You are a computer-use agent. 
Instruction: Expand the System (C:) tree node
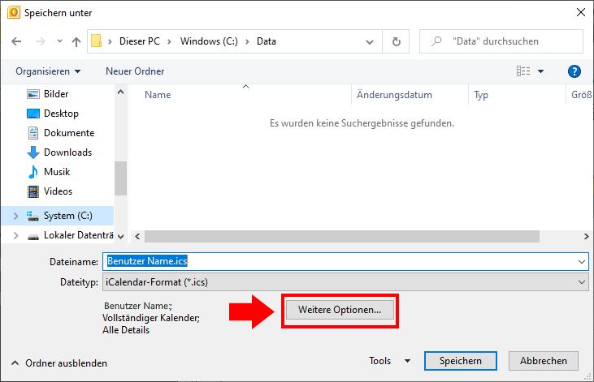click(x=15, y=217)
